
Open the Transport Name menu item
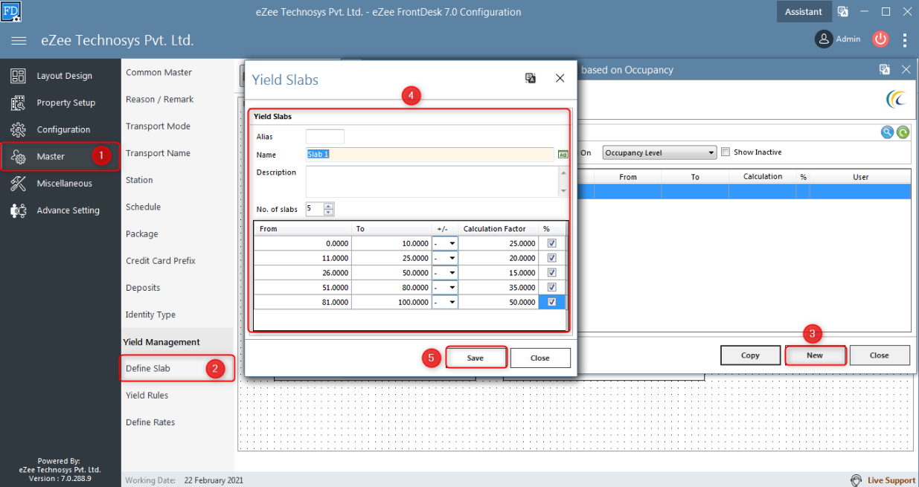coord(158,153)
